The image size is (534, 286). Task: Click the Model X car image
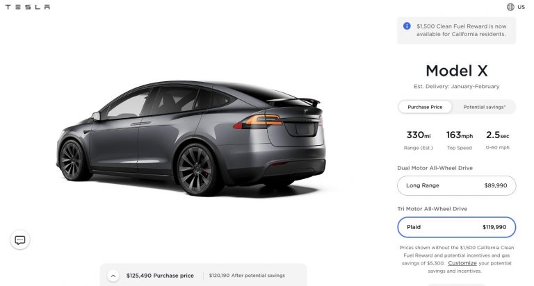pyautogui.click(x=191, y=137)
